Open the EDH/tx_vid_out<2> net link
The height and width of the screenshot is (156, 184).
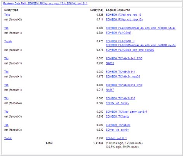[x=117, y=103]
